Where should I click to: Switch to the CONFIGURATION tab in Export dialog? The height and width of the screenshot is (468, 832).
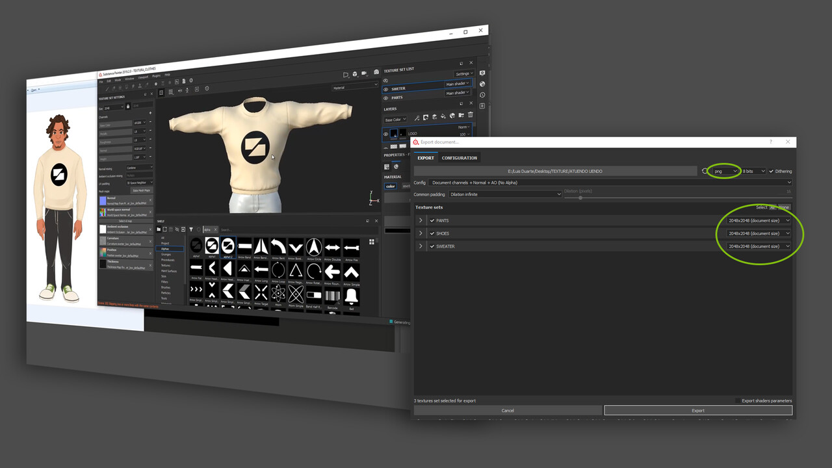coord(460,158)
